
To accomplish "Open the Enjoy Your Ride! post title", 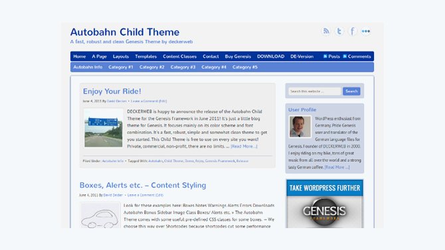I will 112,92.
